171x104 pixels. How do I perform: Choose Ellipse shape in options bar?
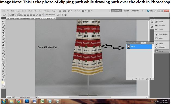[x=31, y=15]
